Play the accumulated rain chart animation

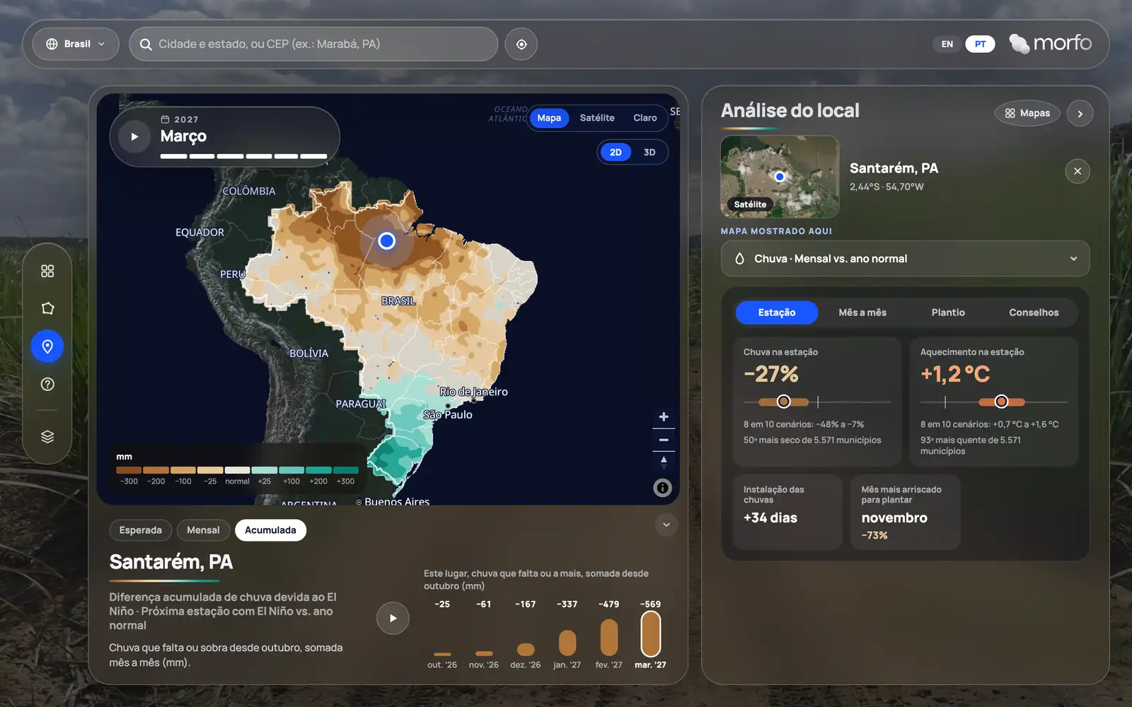(x=393, y=618)
